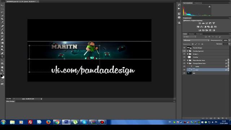
Task: Select the Eyedropper tool
Action: [x=2, y=22]
